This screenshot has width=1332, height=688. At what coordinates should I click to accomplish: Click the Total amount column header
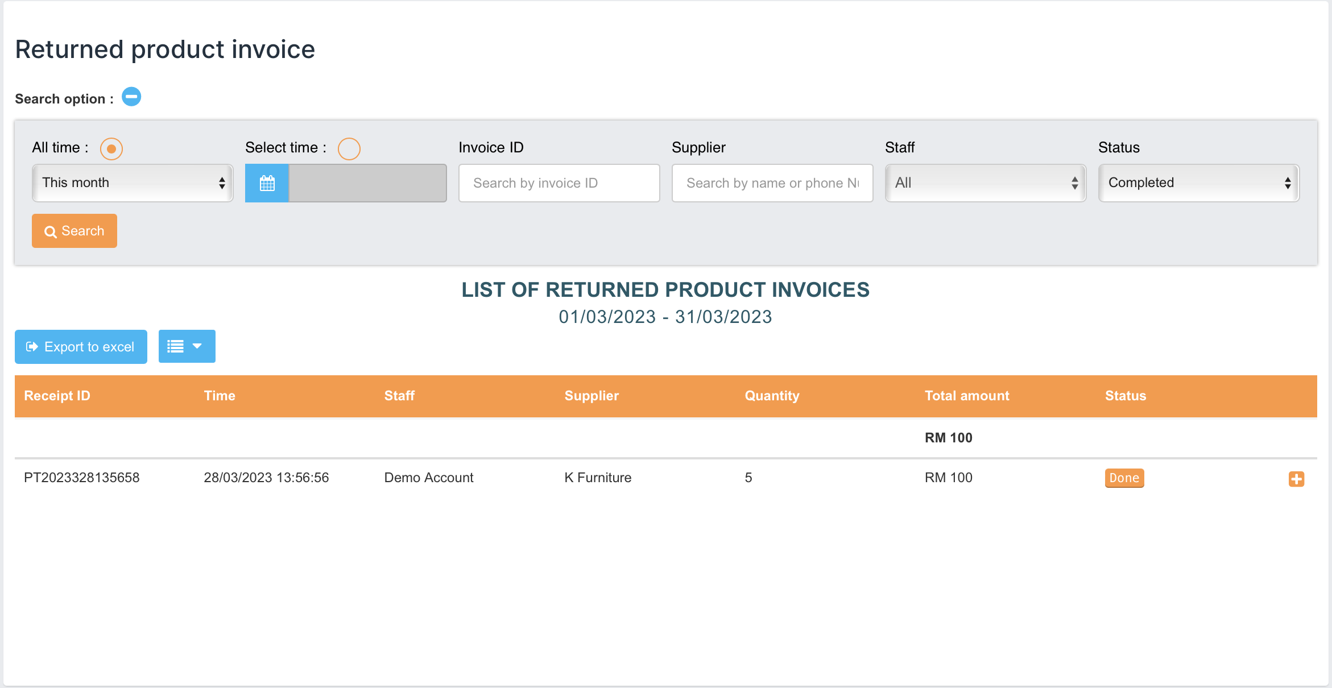click(966, 396)
